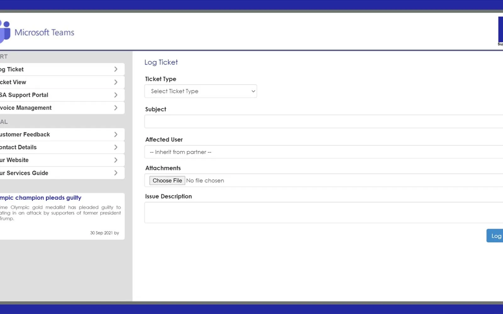503x314 pixels.
Task: Open the Invoice Management menu item
Action: pos(62,108)
